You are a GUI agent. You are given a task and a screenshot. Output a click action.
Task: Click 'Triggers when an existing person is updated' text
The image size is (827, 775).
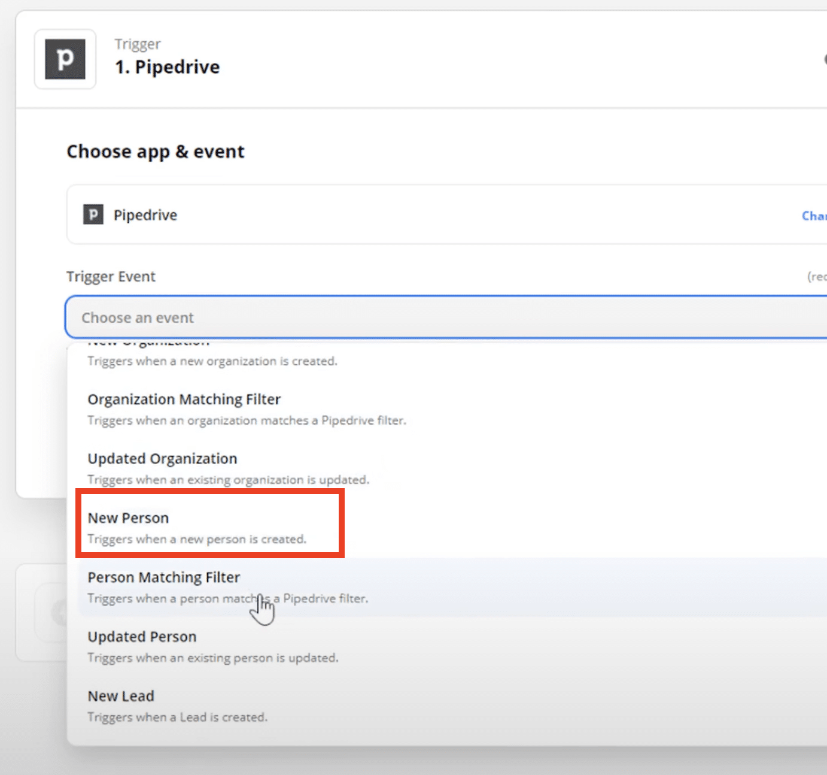(212, 658)
